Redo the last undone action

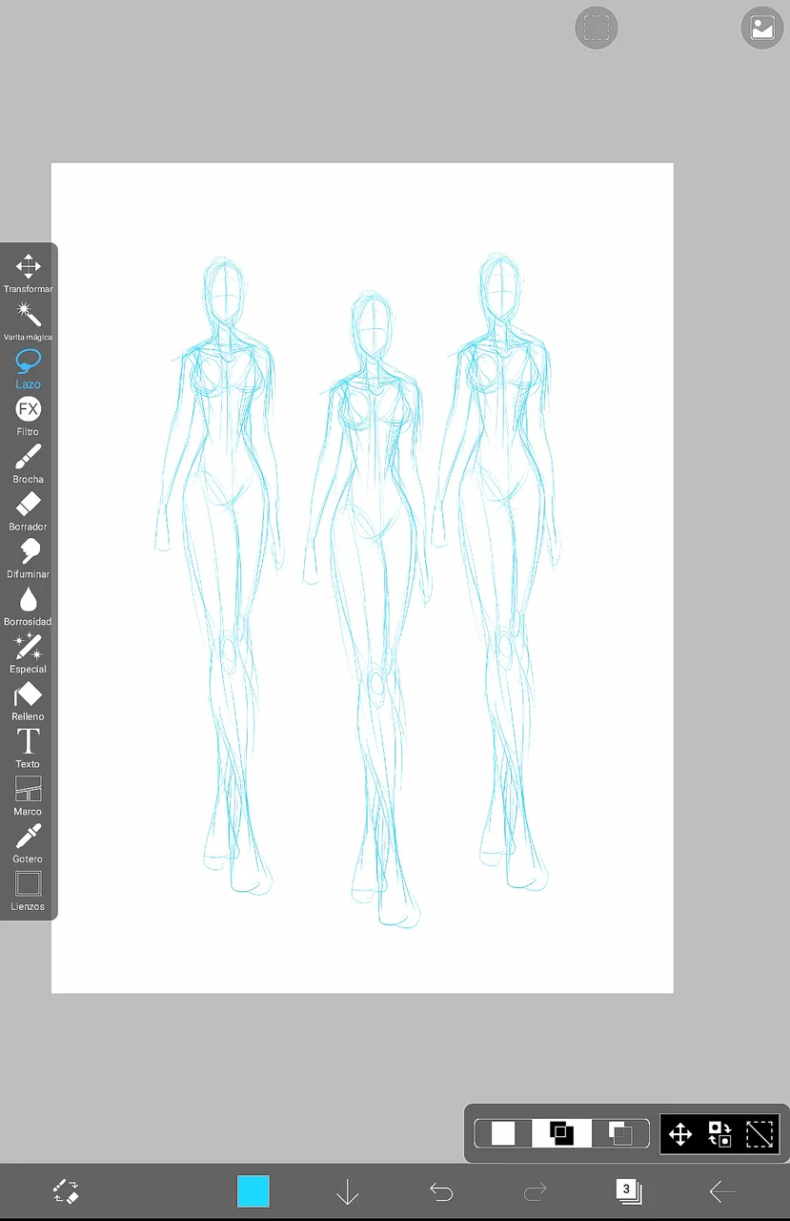pos(536,1191)
